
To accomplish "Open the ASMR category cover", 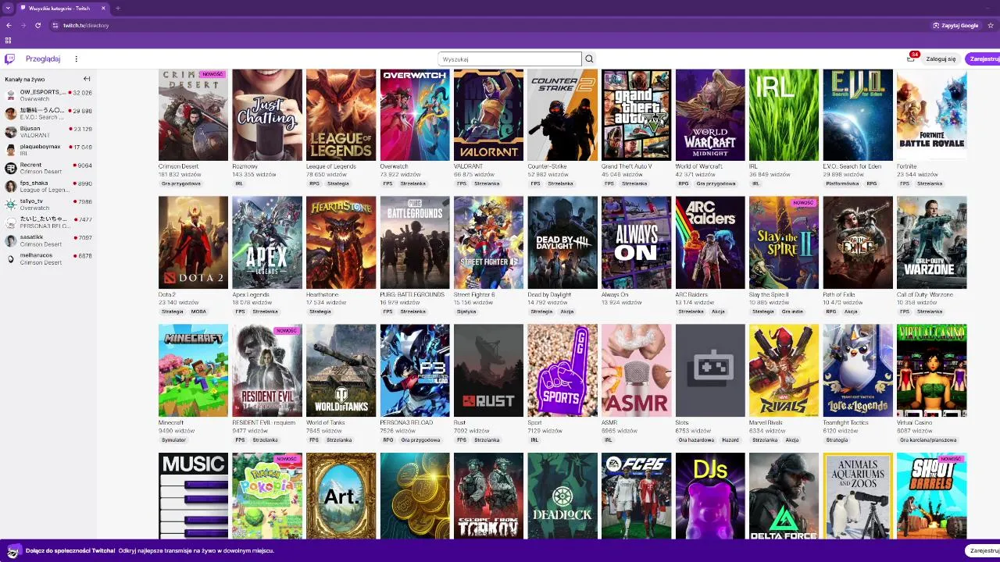I will coord(636,371).
